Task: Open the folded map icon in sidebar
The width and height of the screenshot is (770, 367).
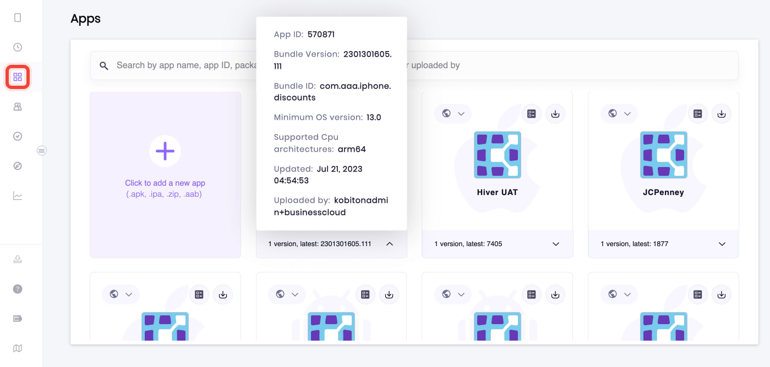Action: [x=18, y=348]
